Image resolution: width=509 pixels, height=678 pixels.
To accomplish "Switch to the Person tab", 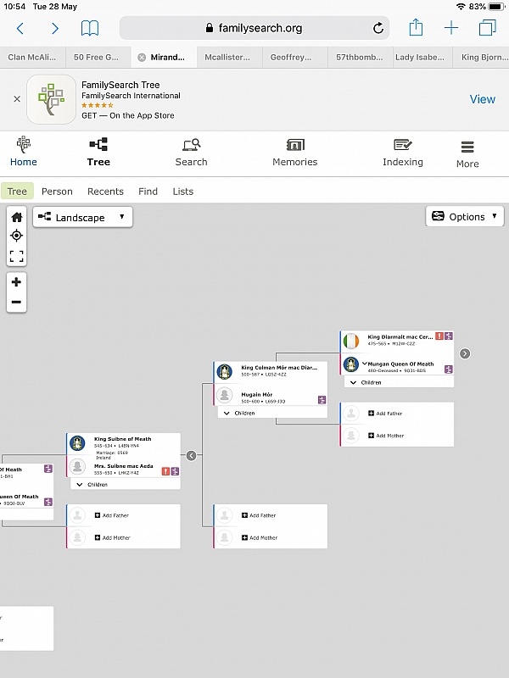I will click(57, 192).
